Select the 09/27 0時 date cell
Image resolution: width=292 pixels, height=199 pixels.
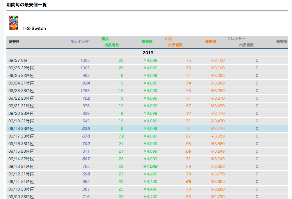pyautogui.click(x=18, y=60)
